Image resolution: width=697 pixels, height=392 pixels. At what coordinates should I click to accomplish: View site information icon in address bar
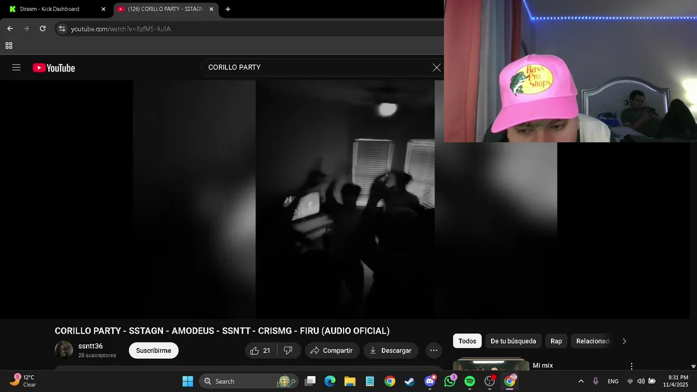(x=62, y=29)
